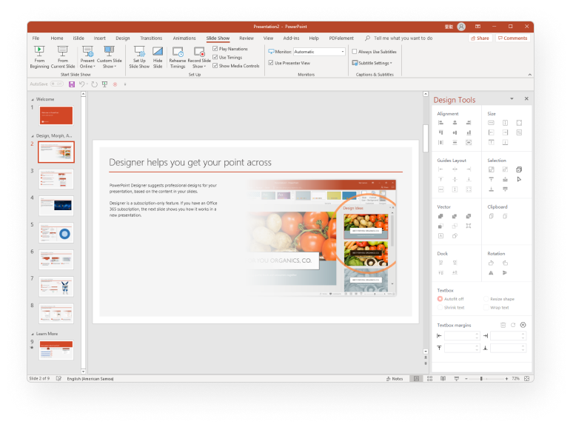Click zoom in plus button

coord(506,379)
